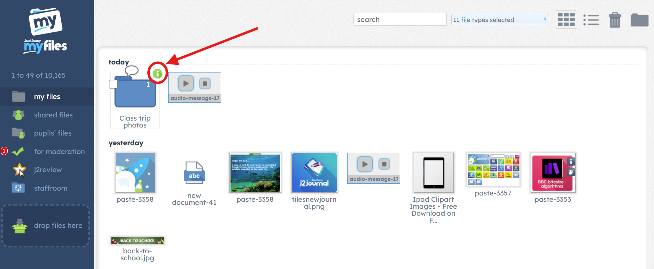Open the staffroom section

(x=47, y=188)
